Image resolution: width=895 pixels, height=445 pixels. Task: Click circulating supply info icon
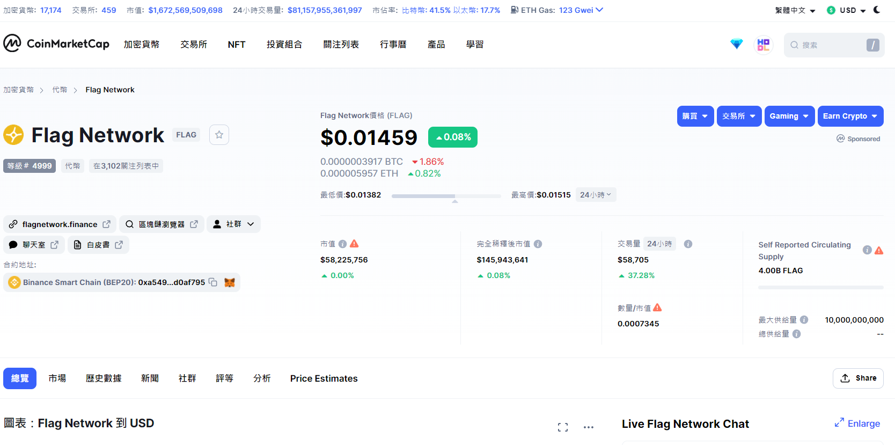[867, 250]
